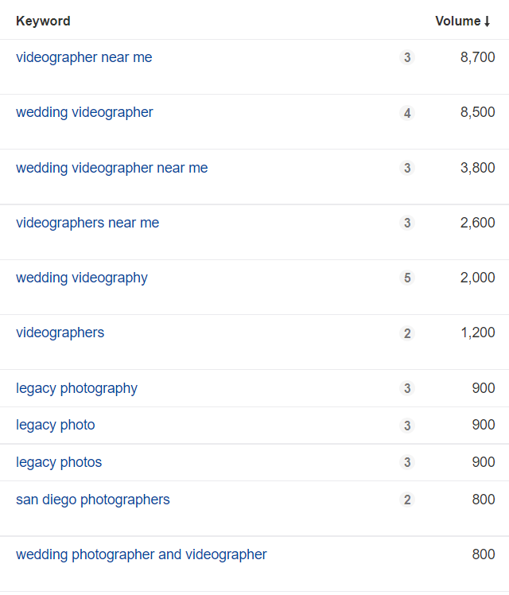509x595 pixels.
Task: Click badge 2 beside san diego photographers
Action: 407,500
